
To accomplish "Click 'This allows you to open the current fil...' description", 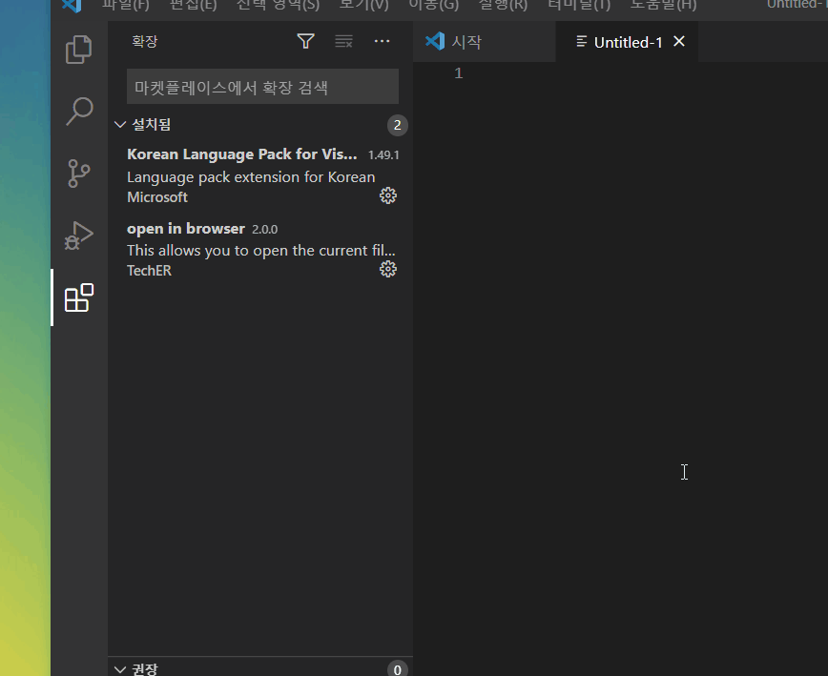I will coord(260,250).
